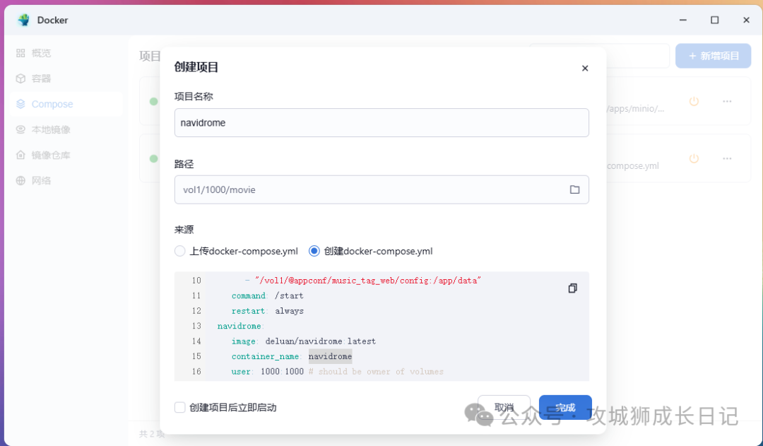Click power icon for the minio project
Image resolution: width=763 pixels, height=446 pixels.
(x=694, y=101)
